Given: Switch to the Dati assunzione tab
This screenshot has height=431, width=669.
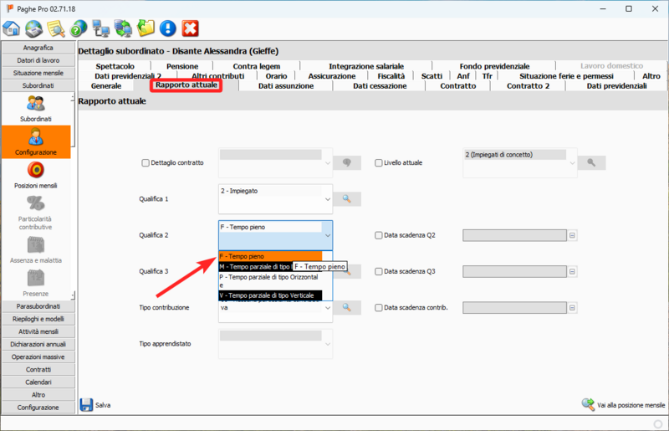Looking at the screenshot, I should (286, 85).
